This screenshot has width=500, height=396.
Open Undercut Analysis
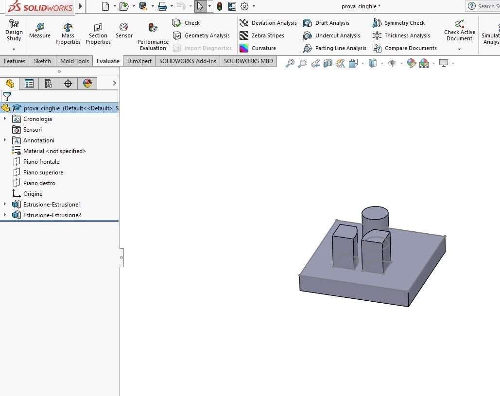[x=331, y=35]
